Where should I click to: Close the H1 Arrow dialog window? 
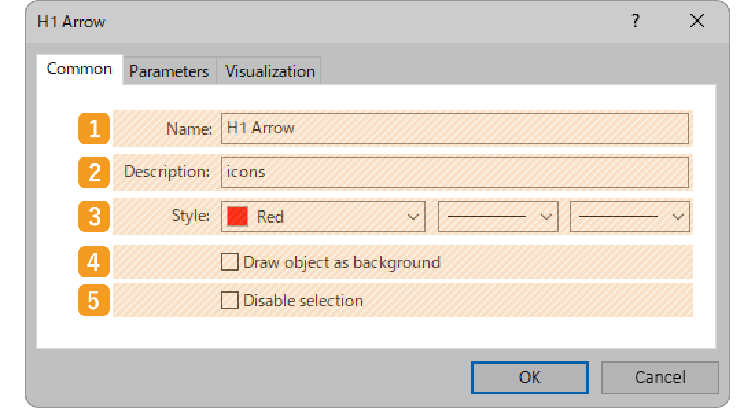tap(697, 21)
